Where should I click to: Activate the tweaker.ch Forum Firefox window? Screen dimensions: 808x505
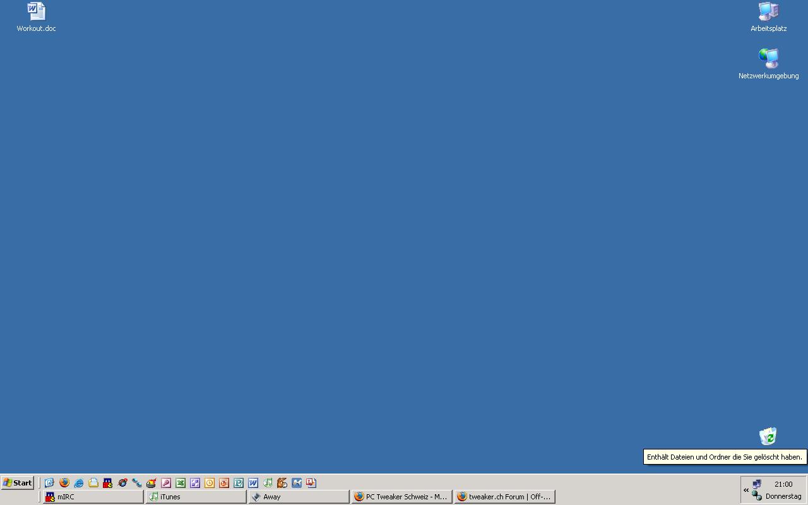tap(504, 497)
